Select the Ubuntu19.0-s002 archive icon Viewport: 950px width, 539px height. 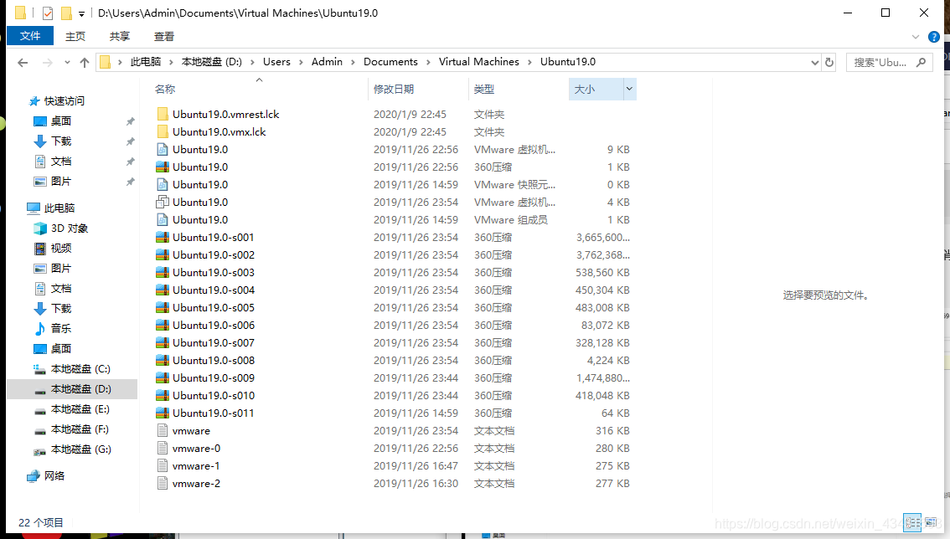tap(163, 254)
